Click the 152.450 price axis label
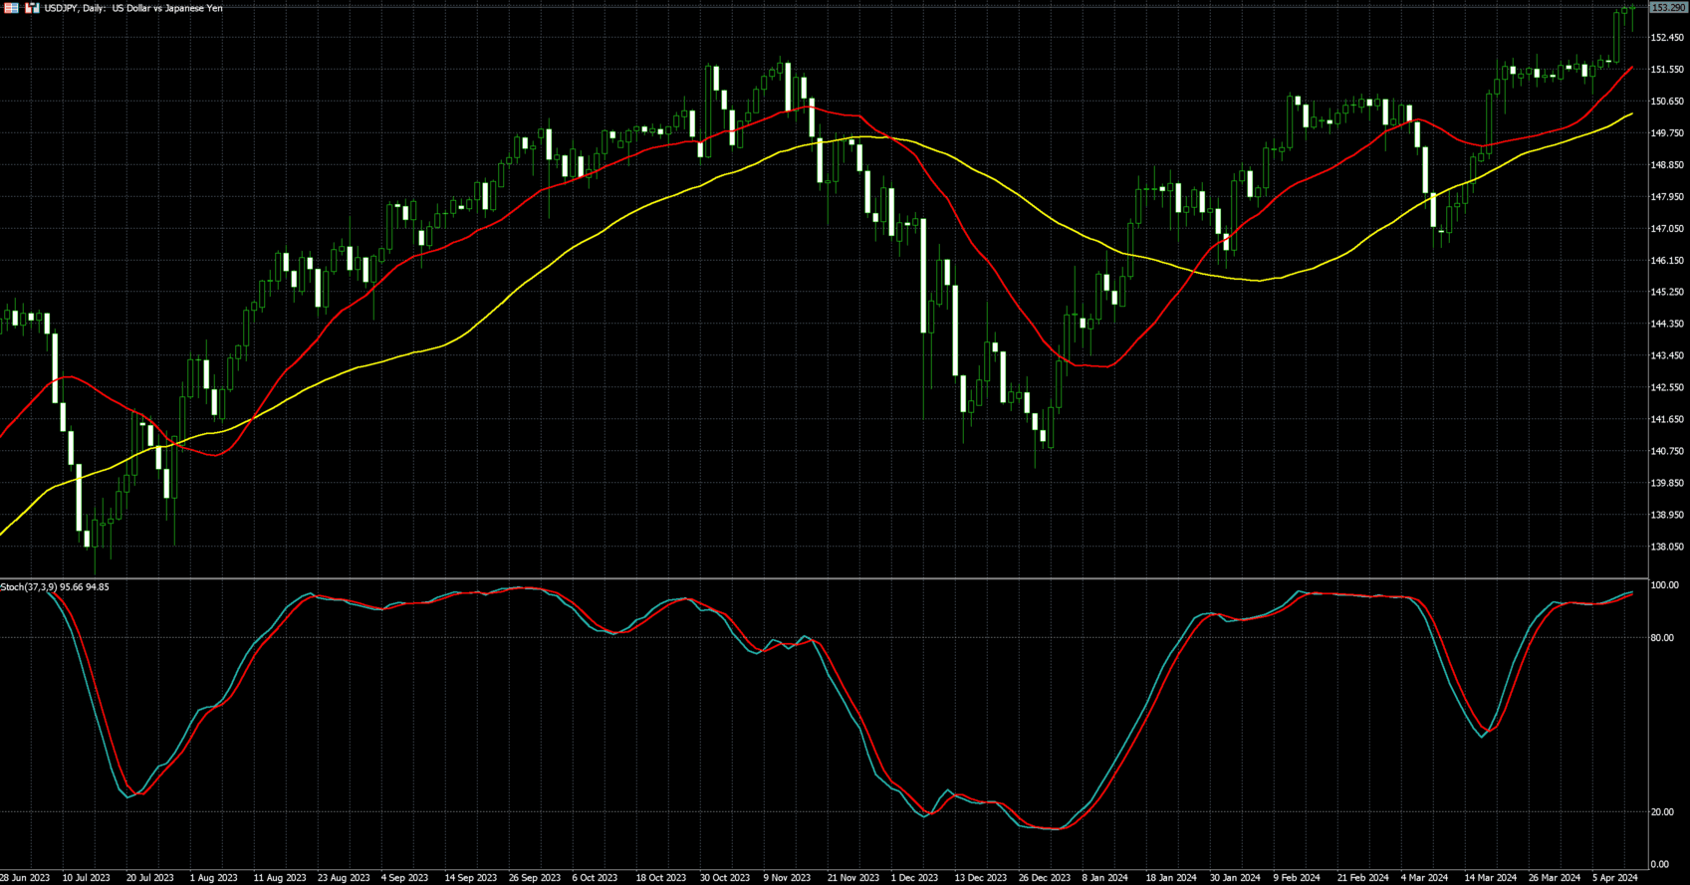 pos(1667,38)
